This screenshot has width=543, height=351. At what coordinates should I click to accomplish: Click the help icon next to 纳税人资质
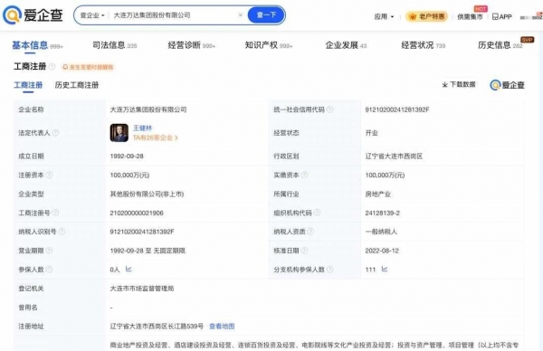tap(310, 232)
